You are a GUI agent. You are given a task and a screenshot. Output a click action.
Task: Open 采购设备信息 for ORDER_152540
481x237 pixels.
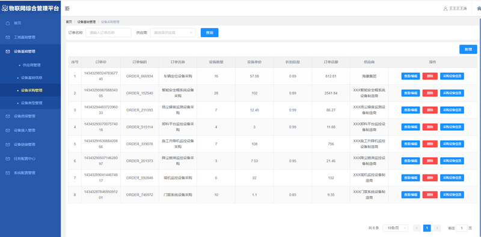click(452, 93)
